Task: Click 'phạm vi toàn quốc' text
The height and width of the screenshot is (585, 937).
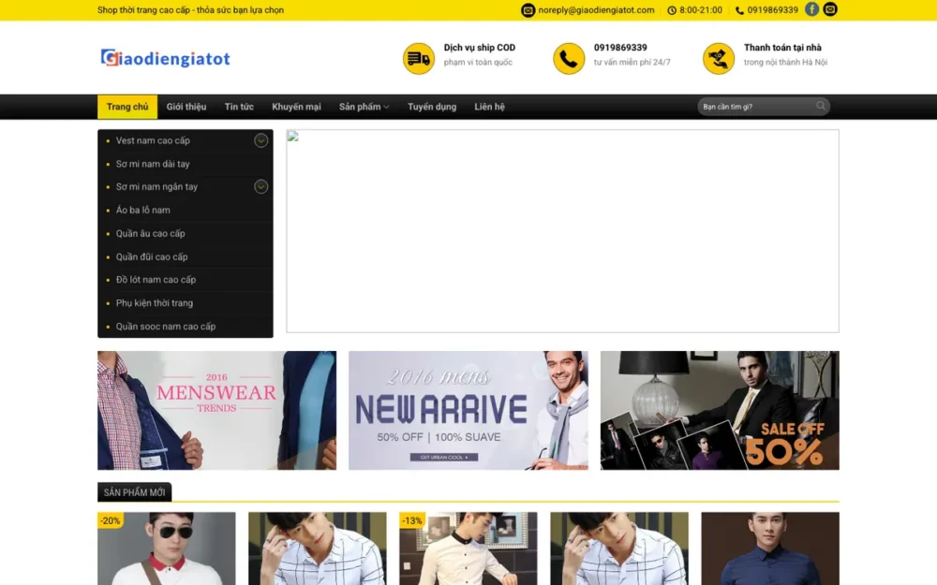Action: tap(478, 62)
